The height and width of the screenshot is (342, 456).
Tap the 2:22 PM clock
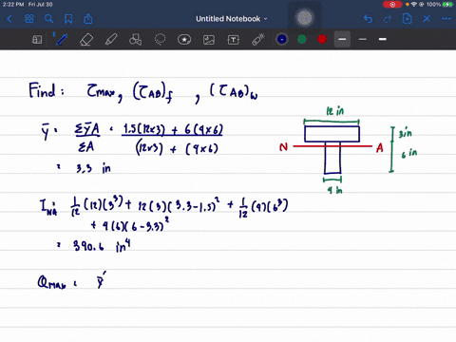click(x=13, y=5)
